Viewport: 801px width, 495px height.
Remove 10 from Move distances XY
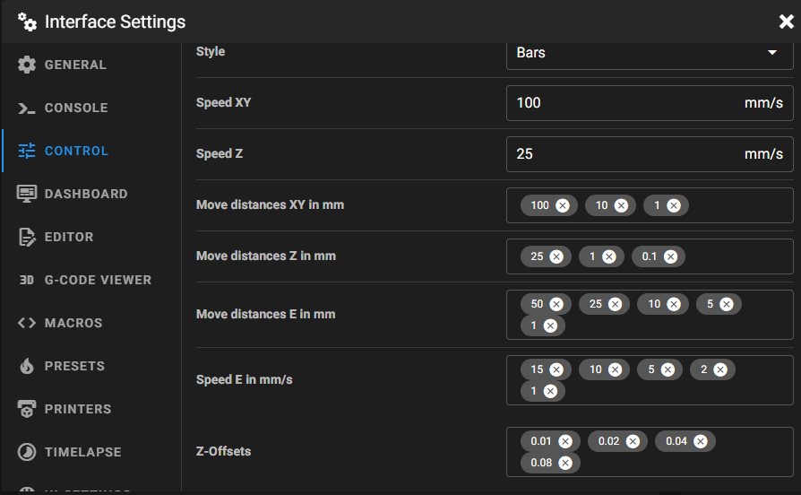coord(621,205)
